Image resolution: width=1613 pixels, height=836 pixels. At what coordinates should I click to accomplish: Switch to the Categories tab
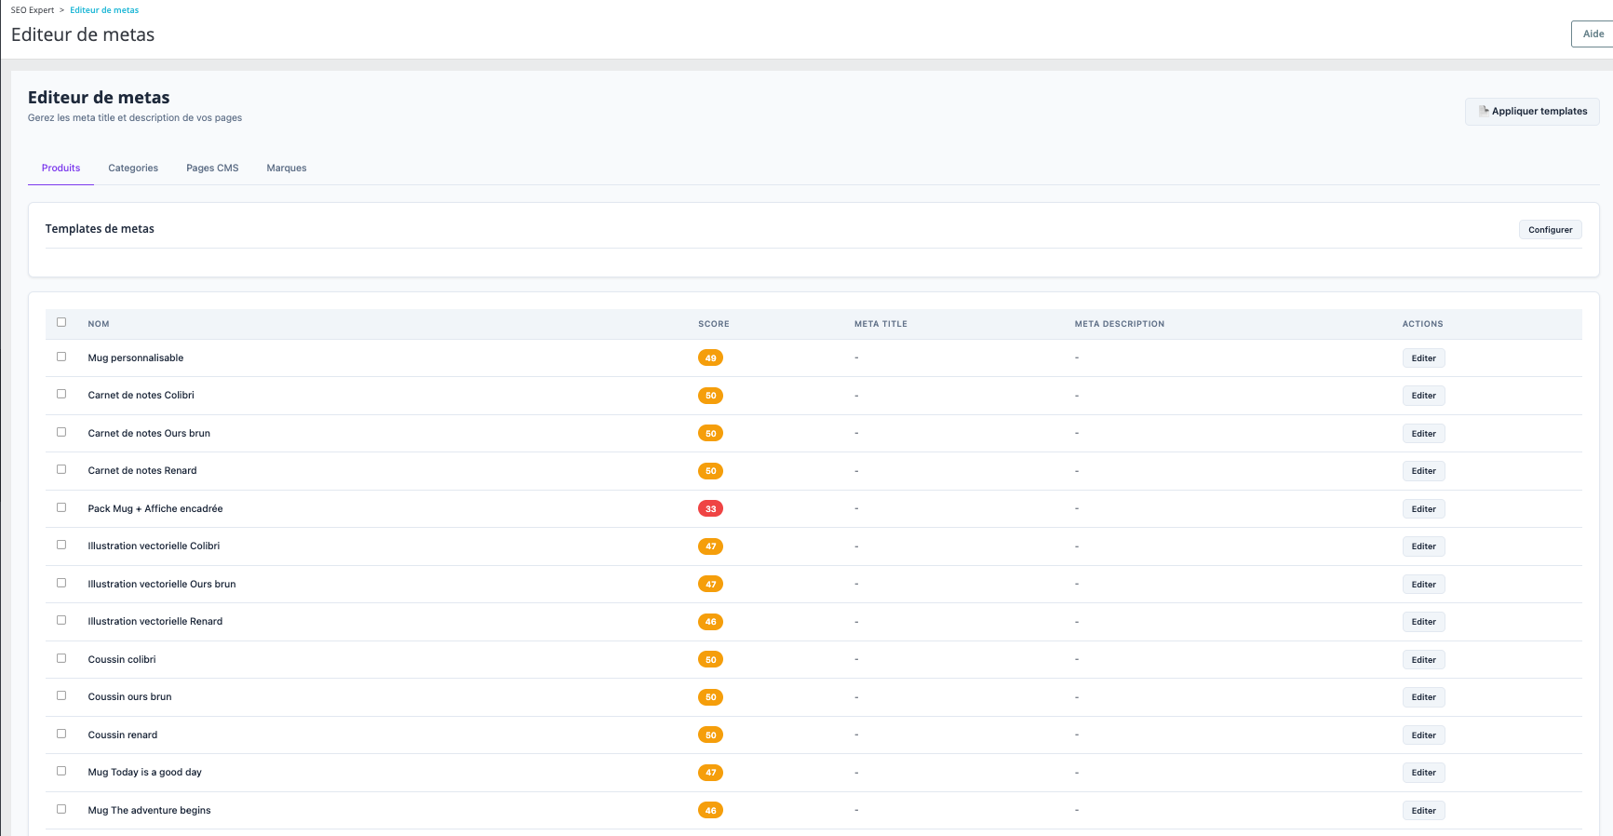133,169
